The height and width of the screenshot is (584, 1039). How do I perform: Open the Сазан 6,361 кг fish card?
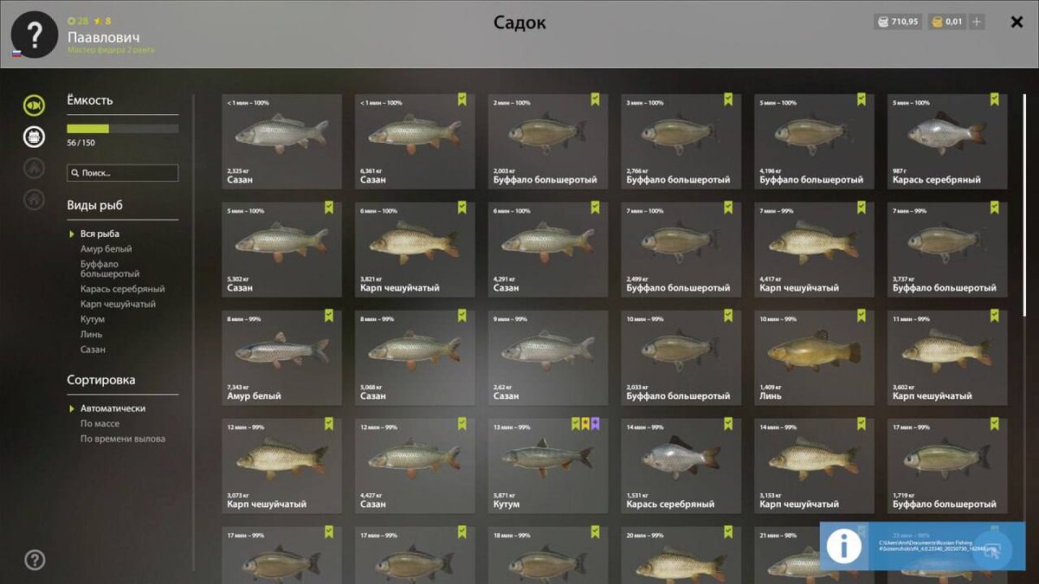(x=415, y=141)
